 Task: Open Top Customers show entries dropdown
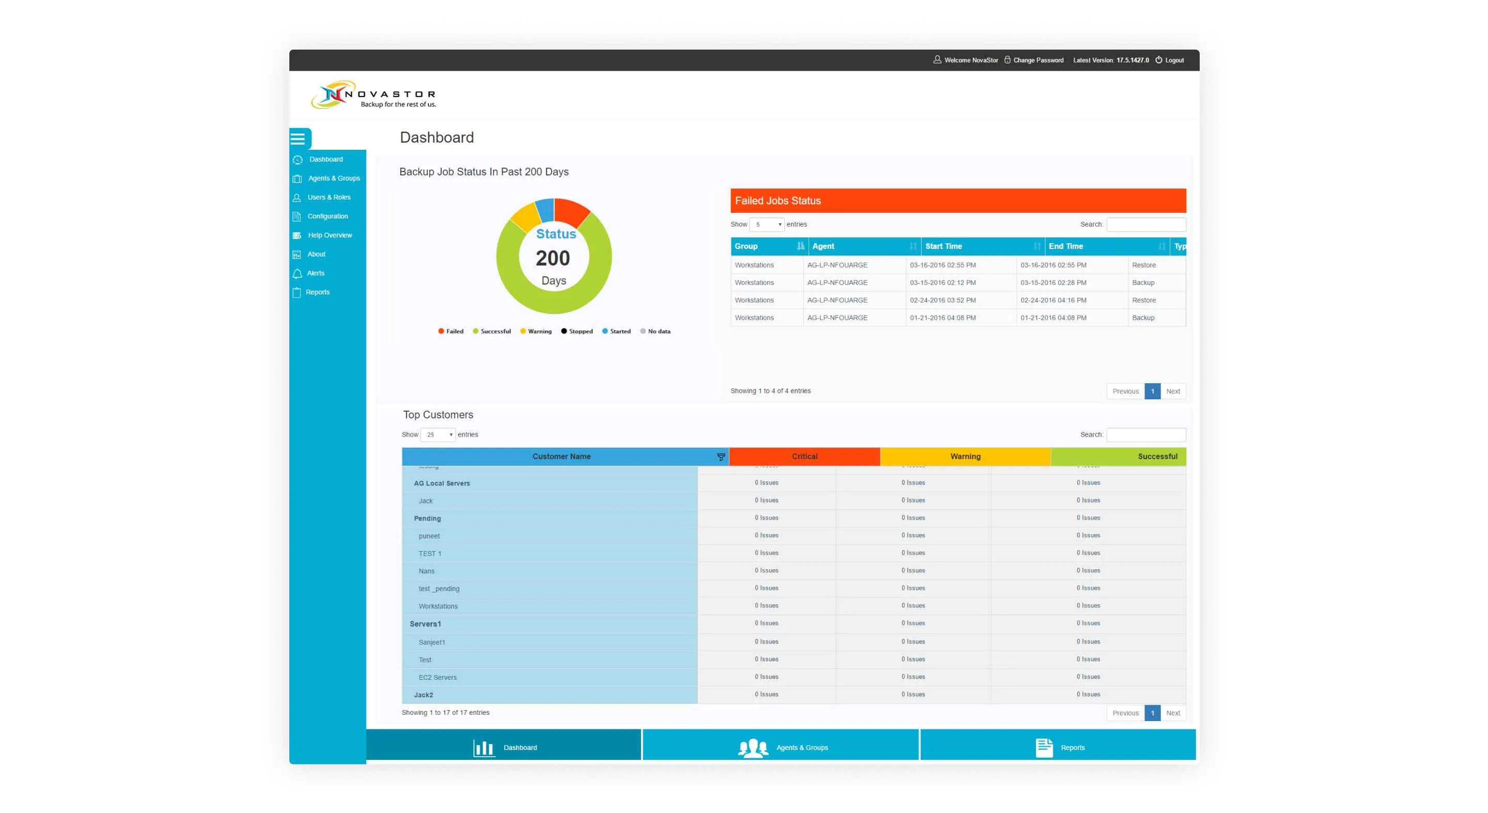[438, 435]
